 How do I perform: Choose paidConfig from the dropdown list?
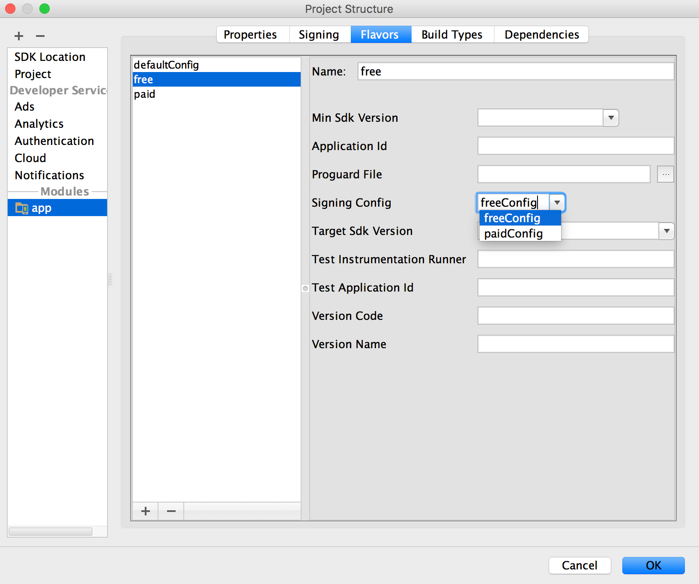[514, 234]
